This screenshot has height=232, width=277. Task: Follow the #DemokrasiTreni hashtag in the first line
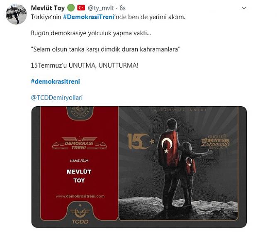(x=89, y=17)
